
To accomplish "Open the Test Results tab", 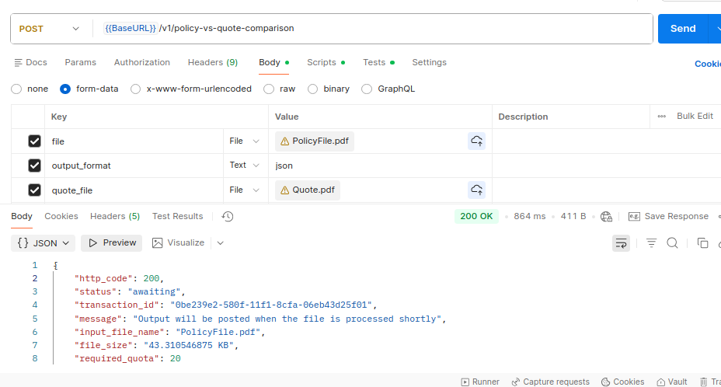I will 177,216.
